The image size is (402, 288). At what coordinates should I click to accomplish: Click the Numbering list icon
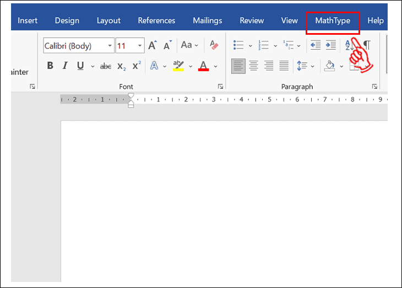(x=263, y=45)
